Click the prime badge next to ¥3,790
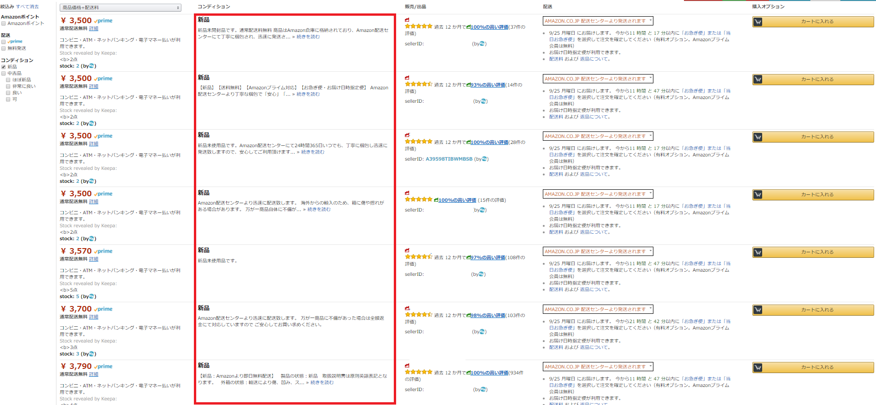The image size is (876, 405). [103, 367]
